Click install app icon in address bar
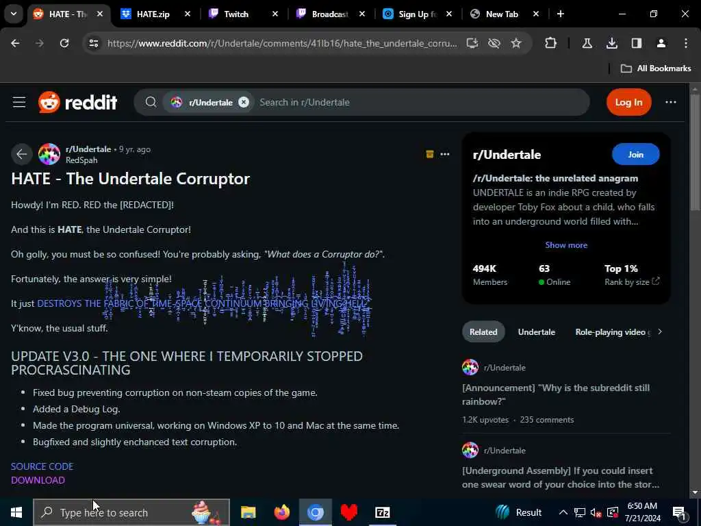701x526 pixels. 472,43
